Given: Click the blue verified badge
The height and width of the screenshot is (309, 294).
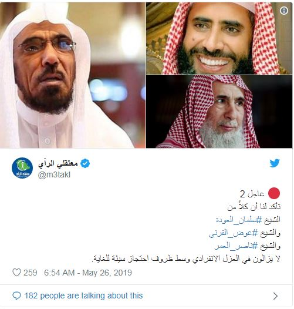Looking at the screenshot, I should point(85,163).
